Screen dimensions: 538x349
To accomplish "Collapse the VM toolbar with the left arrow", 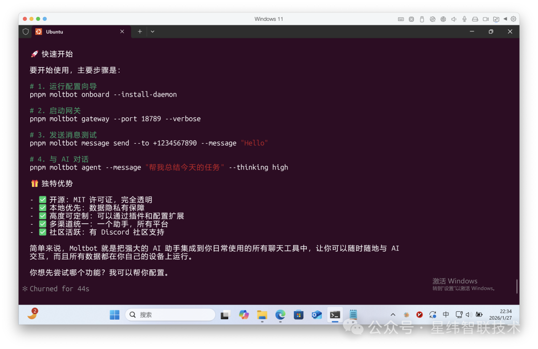I will coord(505,19).
